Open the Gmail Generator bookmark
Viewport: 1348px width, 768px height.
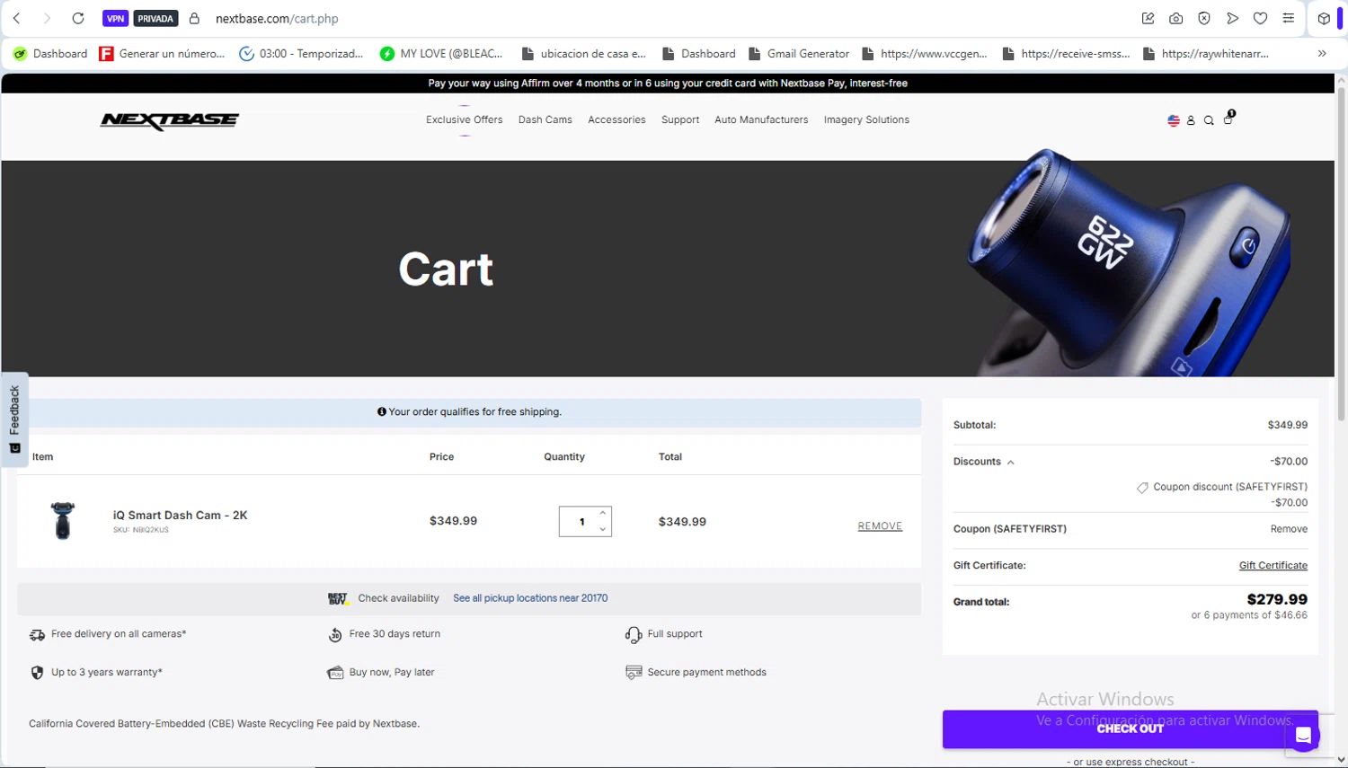tap(799, 54)
